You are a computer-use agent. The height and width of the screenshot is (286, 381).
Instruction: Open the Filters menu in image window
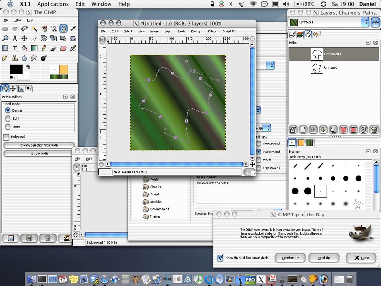tap(212, 31)
